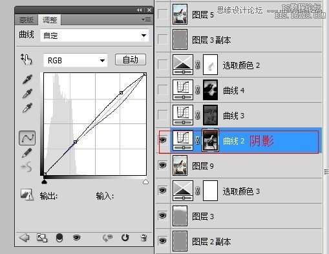Switch to the 调整 tab
Viewport: 329px width, 254px height.
click(50, 20)
